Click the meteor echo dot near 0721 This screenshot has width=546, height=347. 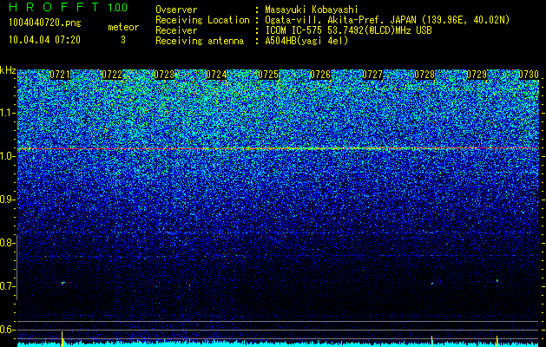point(63,284)
